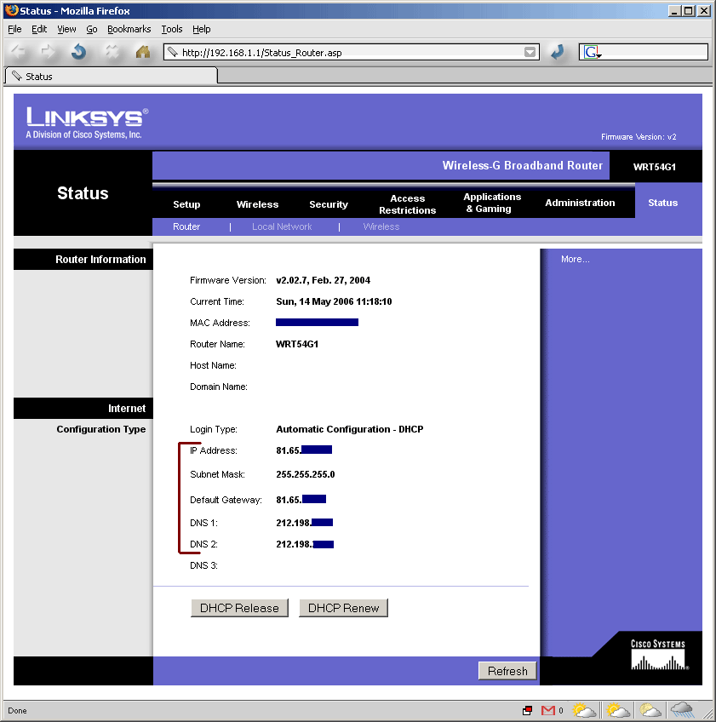716x722 pixels.
Task: Click the Done status bar text
Action: (17, 710)
